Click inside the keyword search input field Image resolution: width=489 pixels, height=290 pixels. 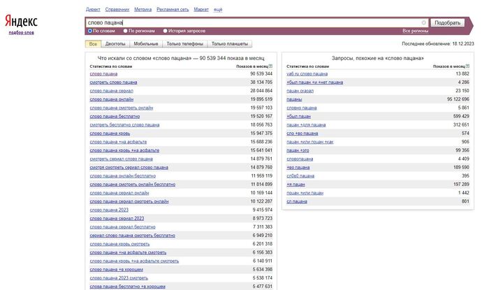(x=251, y=22)
